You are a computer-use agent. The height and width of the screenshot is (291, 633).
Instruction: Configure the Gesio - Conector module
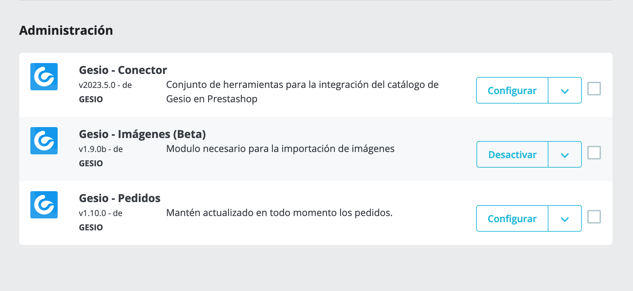click(512, 90)
